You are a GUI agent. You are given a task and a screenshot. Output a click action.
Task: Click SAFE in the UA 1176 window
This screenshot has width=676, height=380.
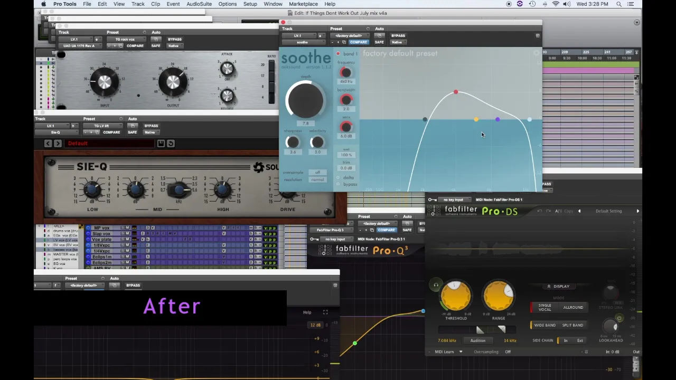(x=155, y=46)
